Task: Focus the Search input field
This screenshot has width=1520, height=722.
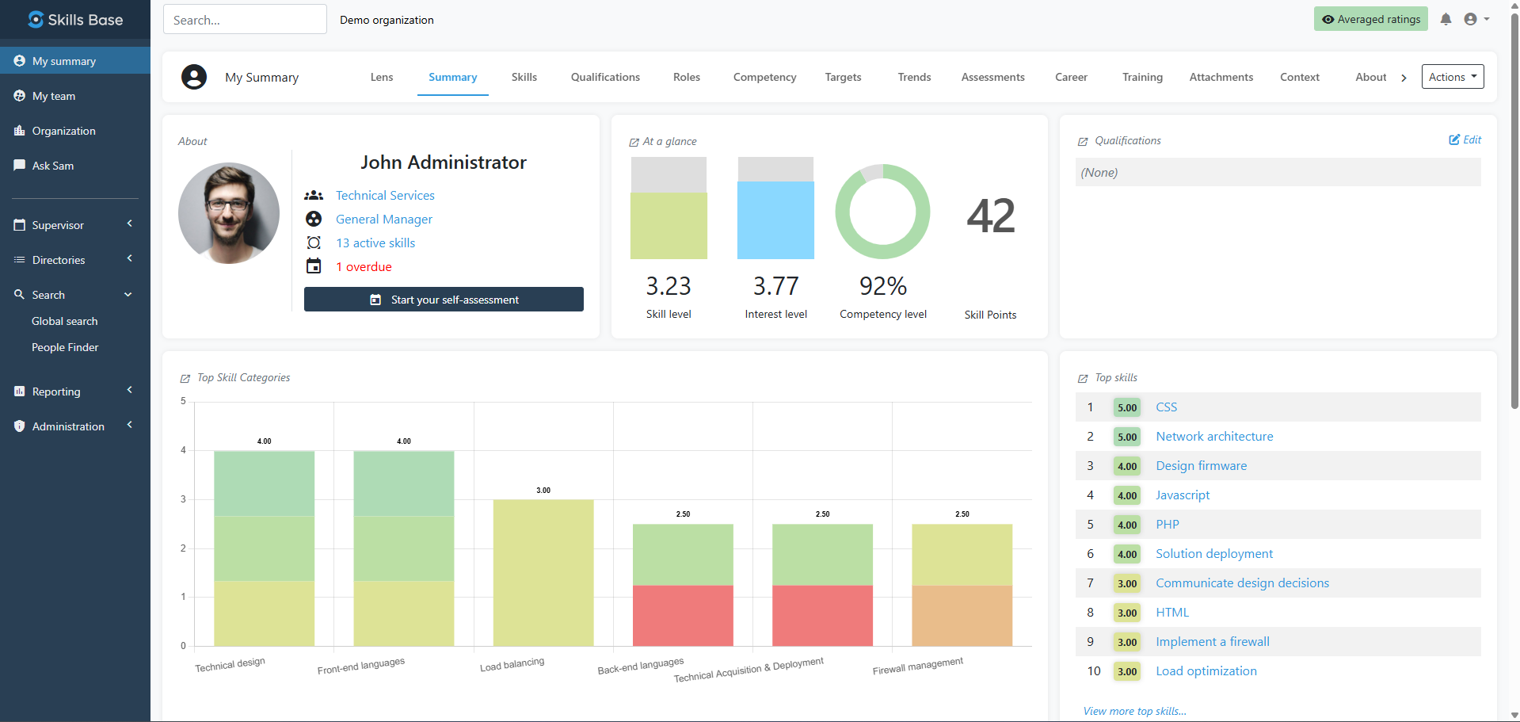Action: [245, 20]
